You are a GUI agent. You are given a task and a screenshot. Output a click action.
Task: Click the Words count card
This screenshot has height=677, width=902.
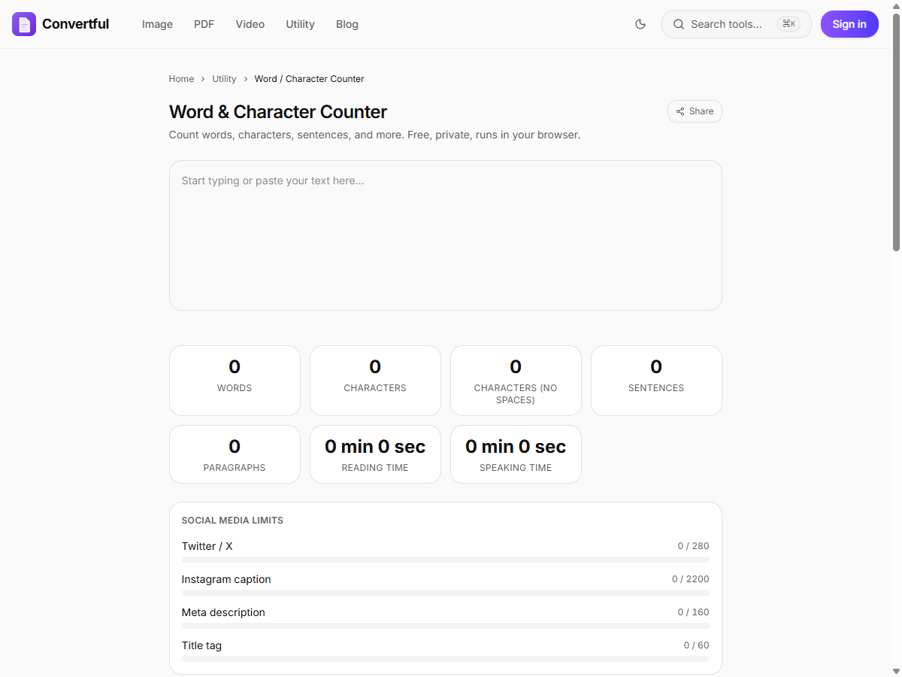point(235,381)
